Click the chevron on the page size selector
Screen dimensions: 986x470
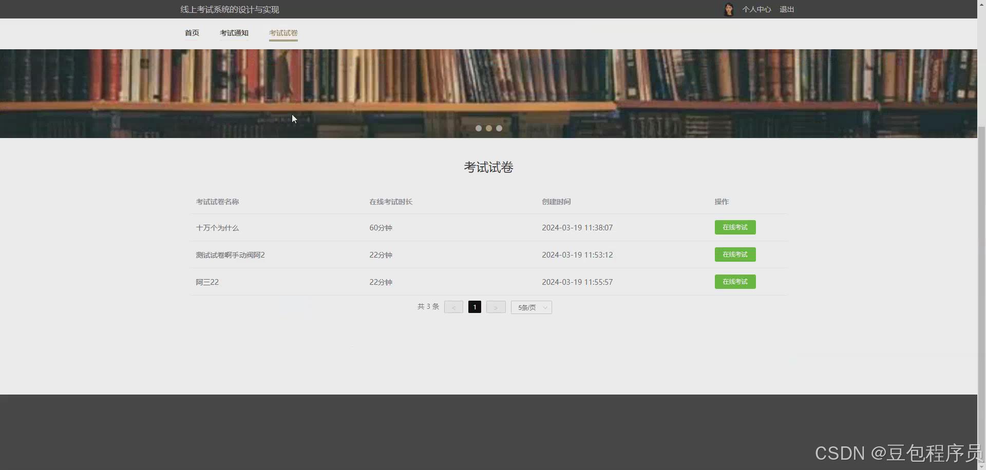545,307
